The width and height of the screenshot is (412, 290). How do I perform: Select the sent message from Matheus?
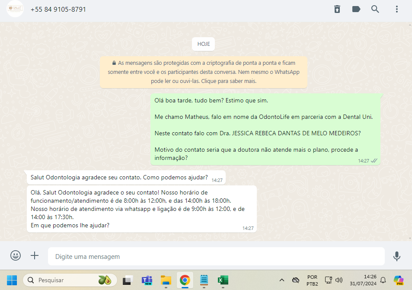265,129
